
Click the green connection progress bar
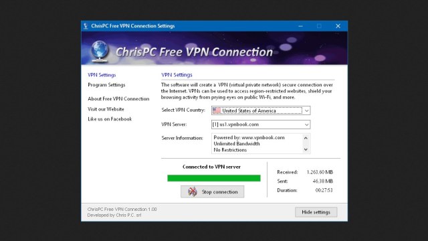point(214,178)
